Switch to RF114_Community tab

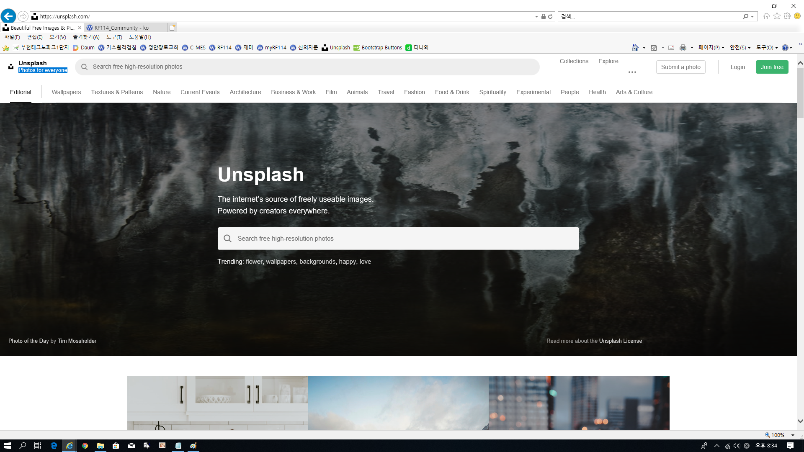tap(125, 28)
